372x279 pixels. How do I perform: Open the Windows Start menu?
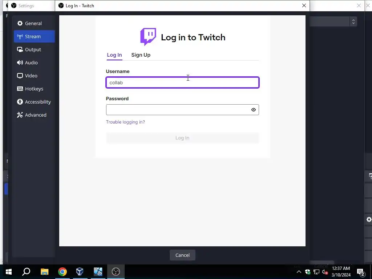[9, 272]
